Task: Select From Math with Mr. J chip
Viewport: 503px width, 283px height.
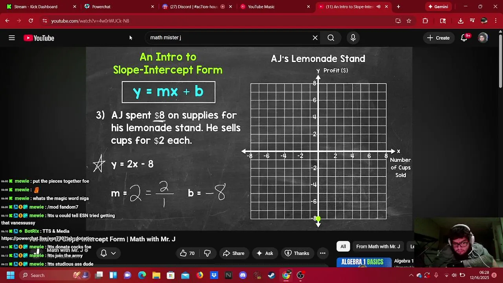Action: 378,246
